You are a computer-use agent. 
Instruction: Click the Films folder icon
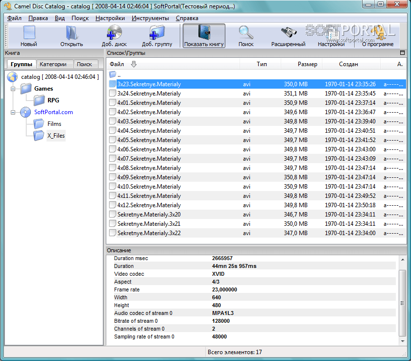39,124
